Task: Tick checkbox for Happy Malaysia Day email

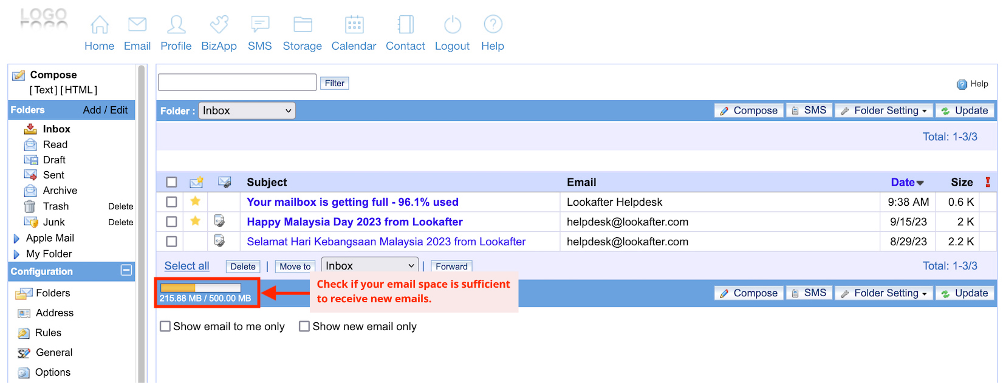Action: (171, 222)
